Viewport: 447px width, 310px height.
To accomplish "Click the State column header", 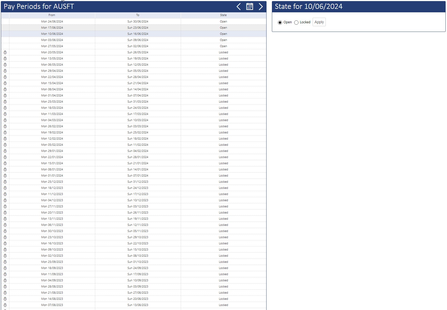I will coord(223,15).
